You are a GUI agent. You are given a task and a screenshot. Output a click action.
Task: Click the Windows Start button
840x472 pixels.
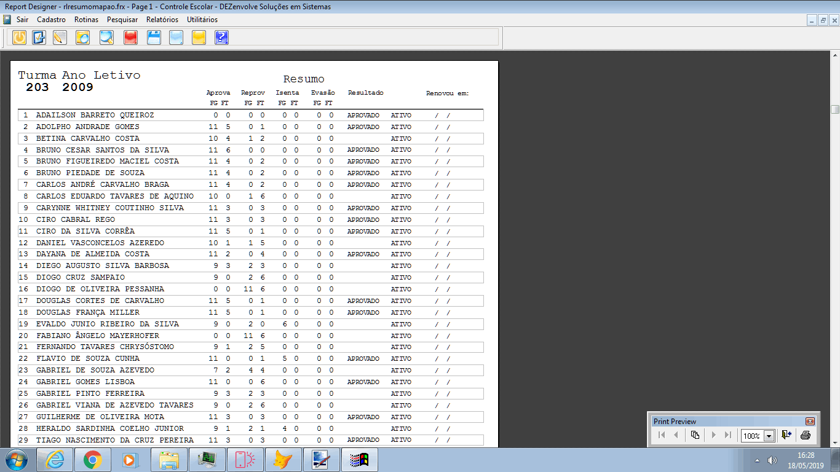(16, 460)
